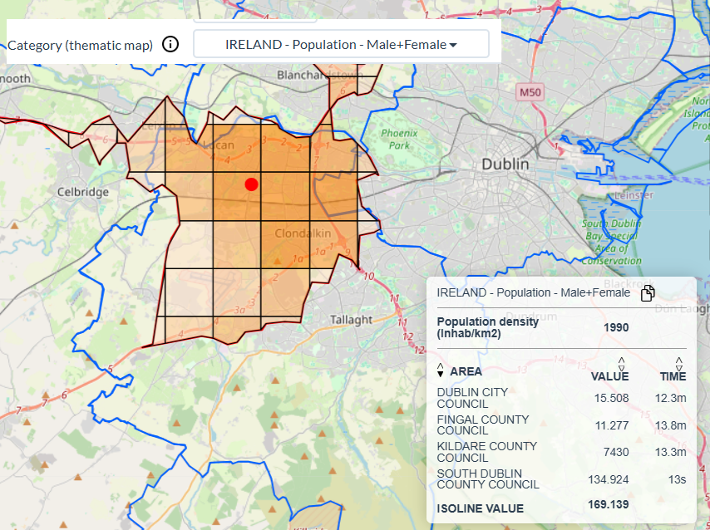Screen dimensions: 710x530
Task: Click the red origin point marker
Action: 251,184
